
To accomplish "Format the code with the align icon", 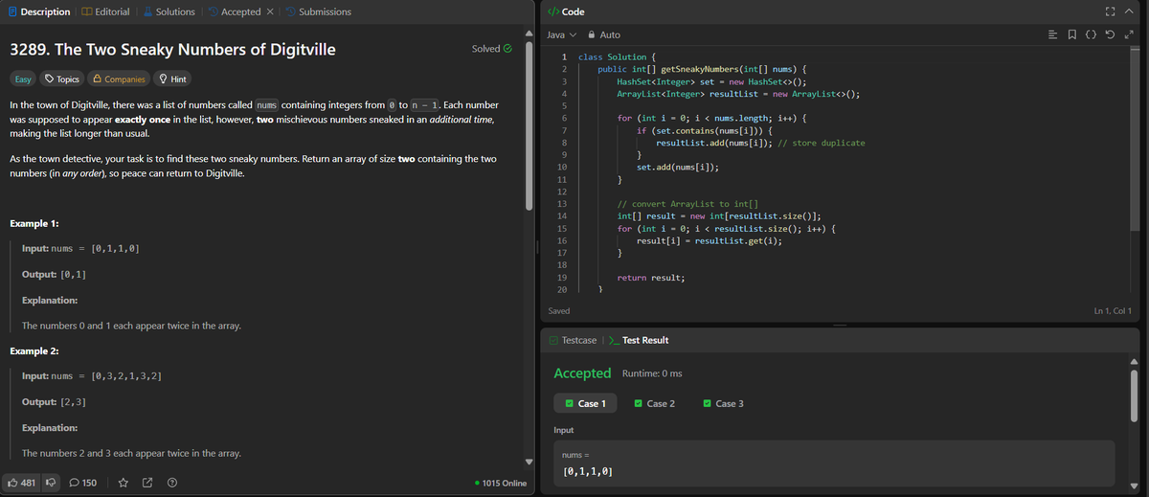I will [1054, 34].
